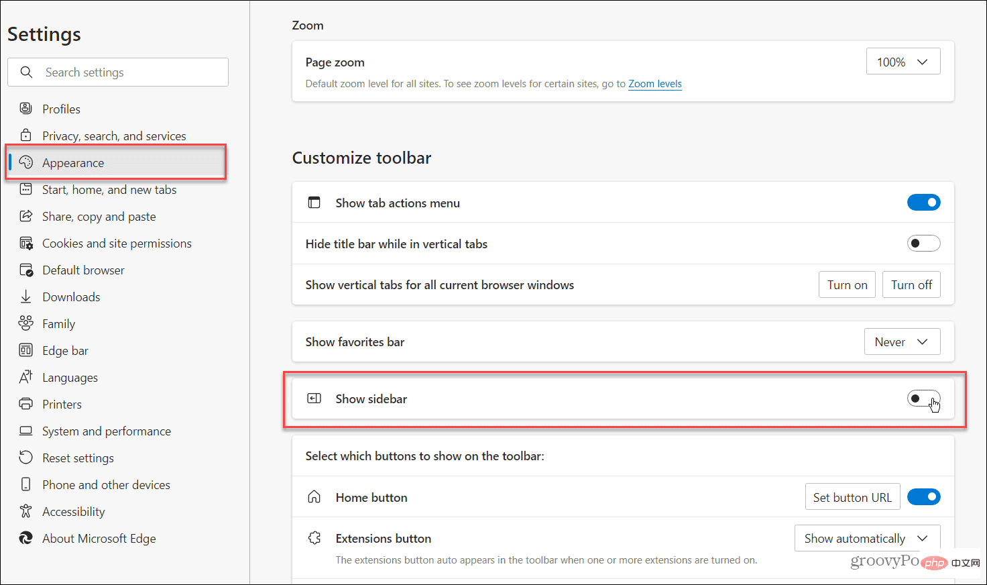
Task: Toggle Show sidebar switch on
Action: (x=923, y=398)
